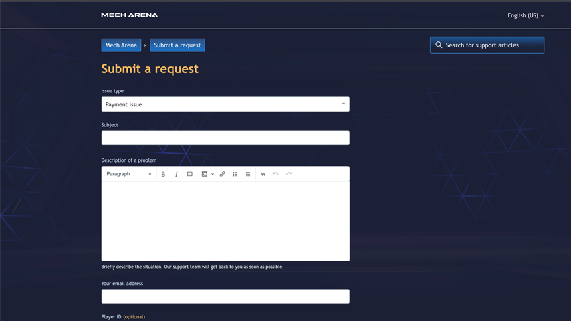Insert an inline code snippet

pos(190,174)
